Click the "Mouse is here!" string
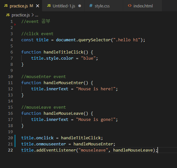 click(x=96, y=89)
